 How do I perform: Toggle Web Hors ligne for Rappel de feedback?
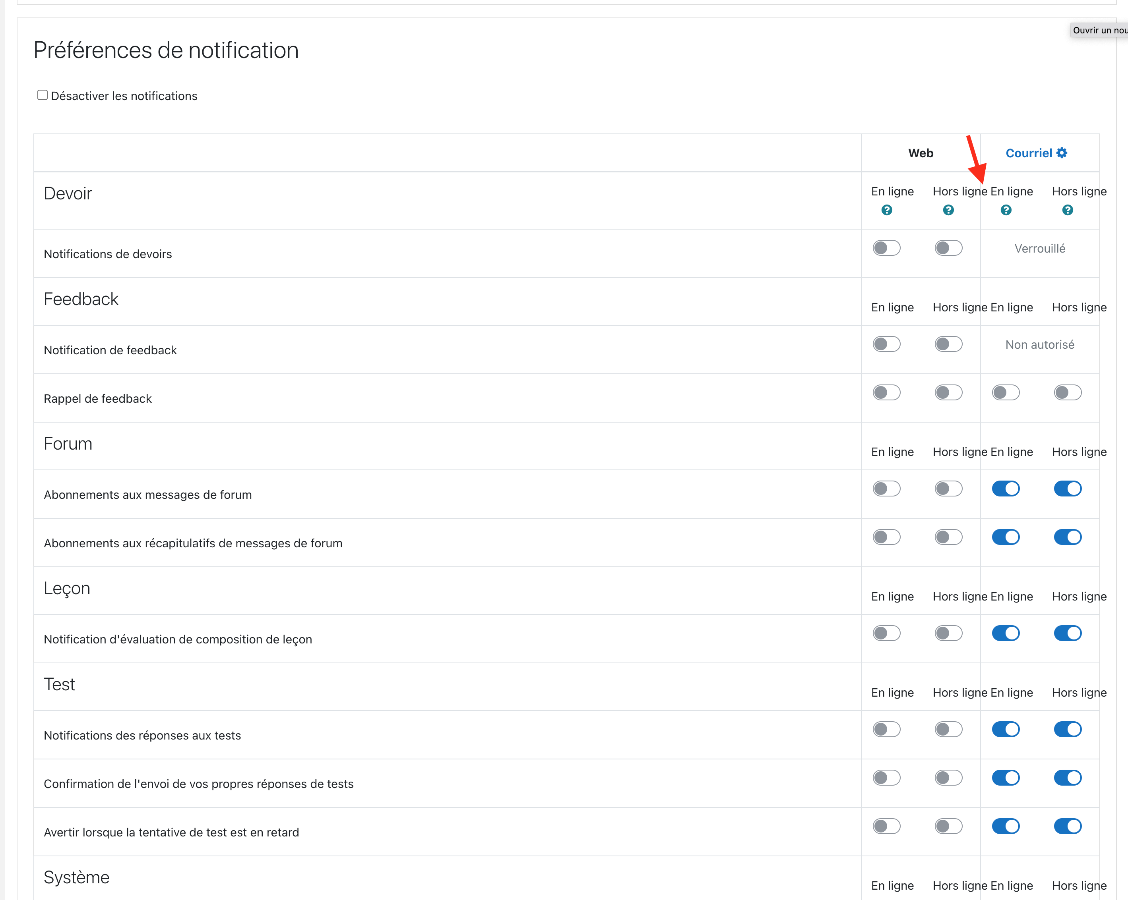[948, 392]
